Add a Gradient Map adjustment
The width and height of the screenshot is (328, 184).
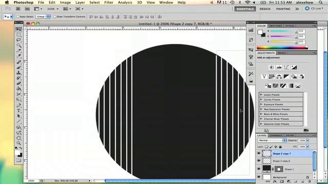291,86
